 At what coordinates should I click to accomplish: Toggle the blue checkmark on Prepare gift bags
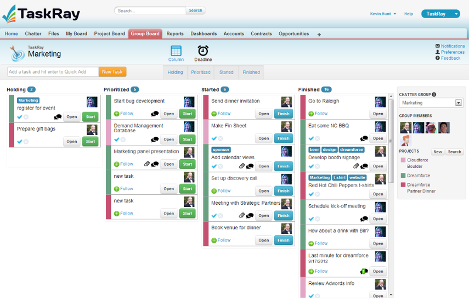[20, 141]
